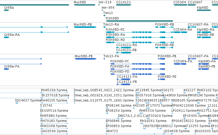Click the RH65880.5prime EST label

pyautogui.click(x=53, y=116)
